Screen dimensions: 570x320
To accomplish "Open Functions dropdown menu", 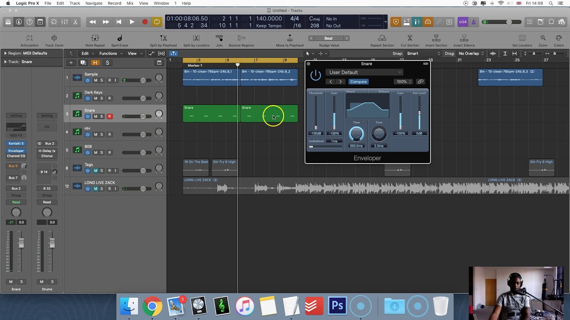I will click(110, 53).
